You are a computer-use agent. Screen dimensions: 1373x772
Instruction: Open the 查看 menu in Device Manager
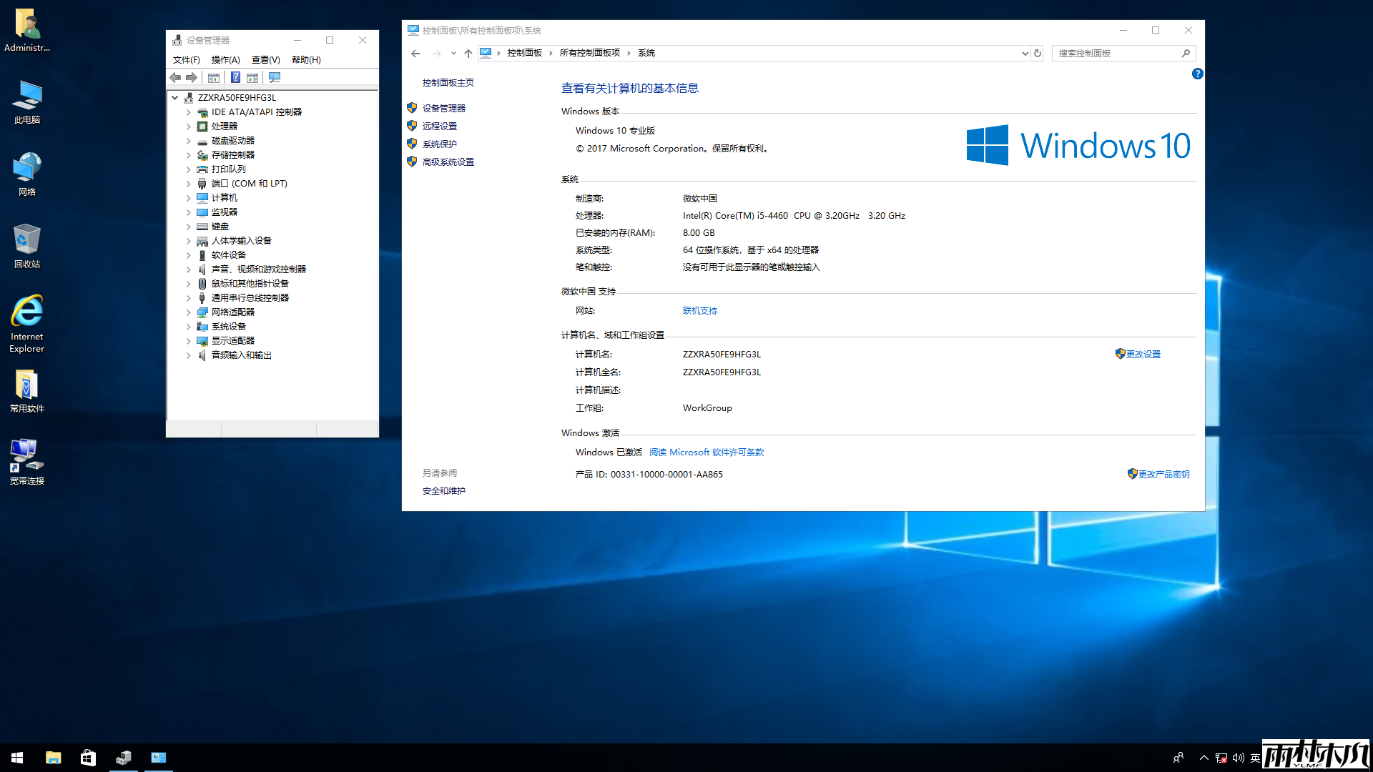pyautogui.click(x=265, y=59)
